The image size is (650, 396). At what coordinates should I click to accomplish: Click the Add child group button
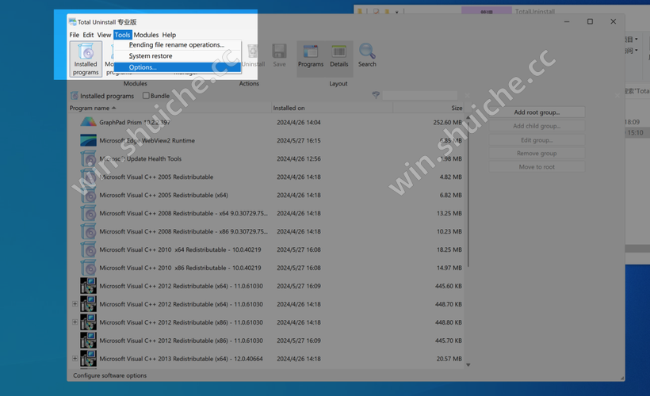click(537, 126)
